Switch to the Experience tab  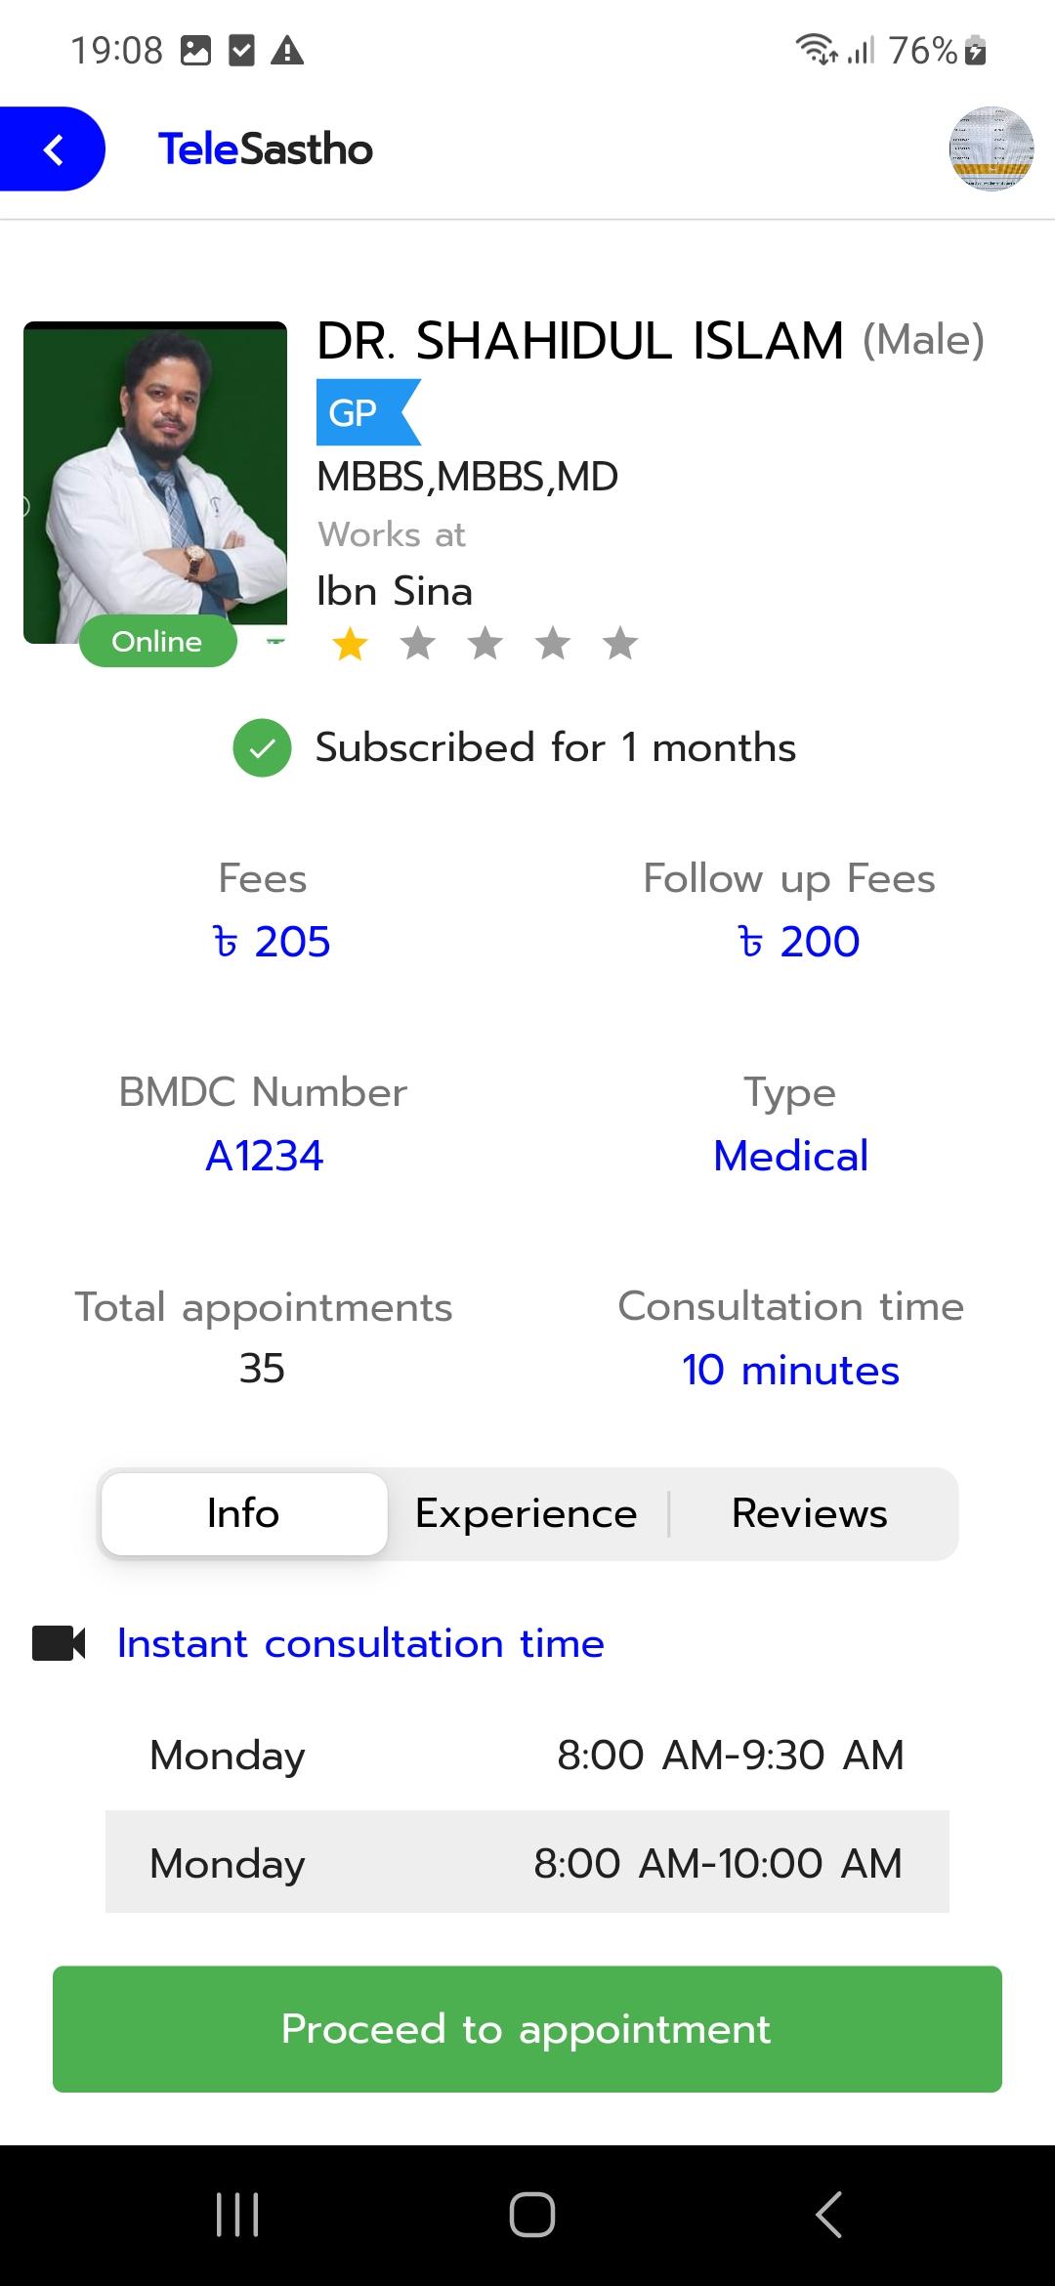[527, 1513]
